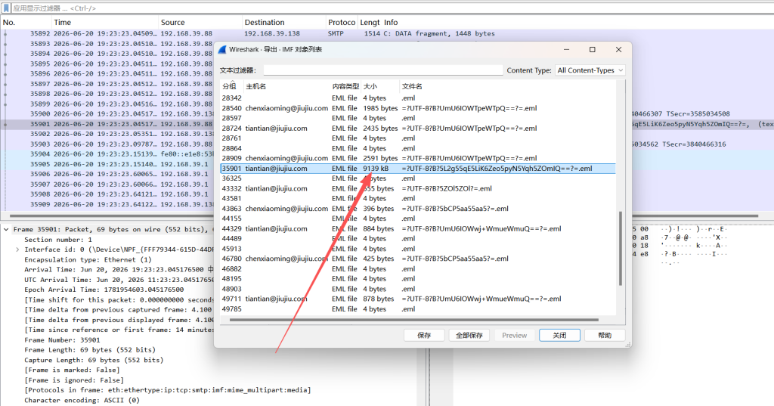Select object row 44329 with 884 bytes
774x406 pixels.
click(x=417, y=228)
